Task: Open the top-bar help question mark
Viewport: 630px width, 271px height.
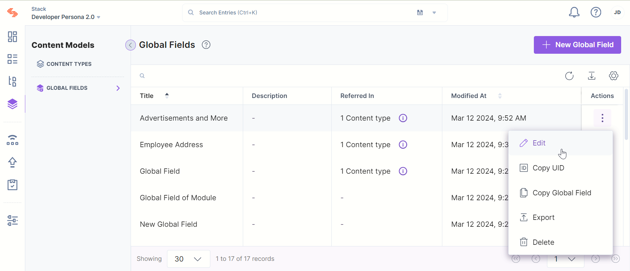Action: coord(596,12)
